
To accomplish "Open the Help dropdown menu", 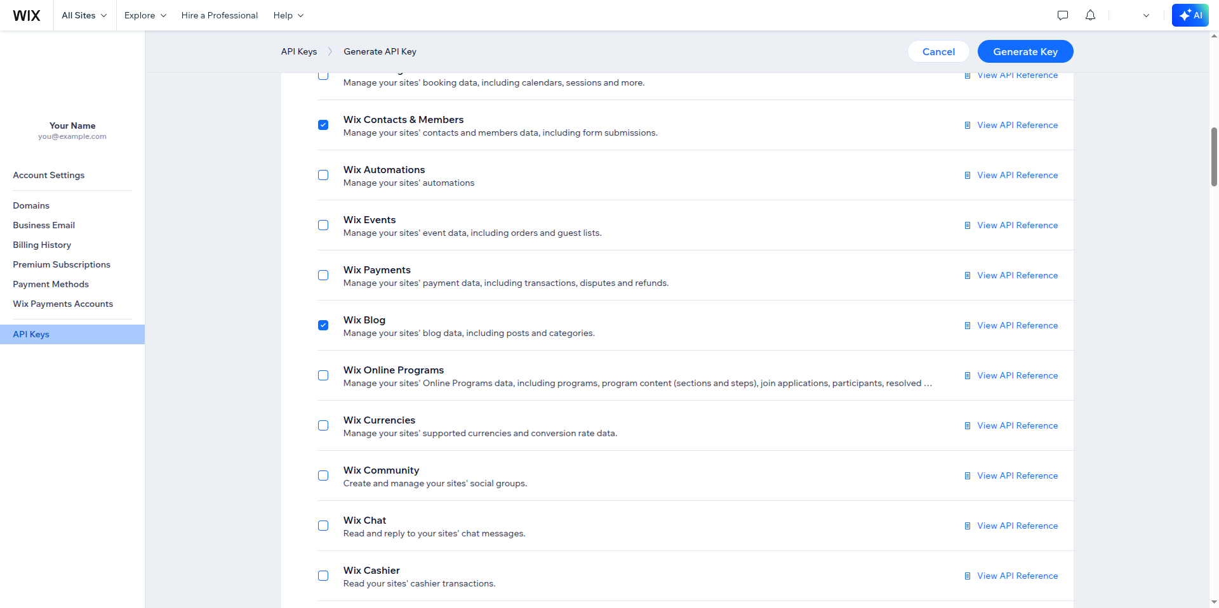I will [289, 15].
